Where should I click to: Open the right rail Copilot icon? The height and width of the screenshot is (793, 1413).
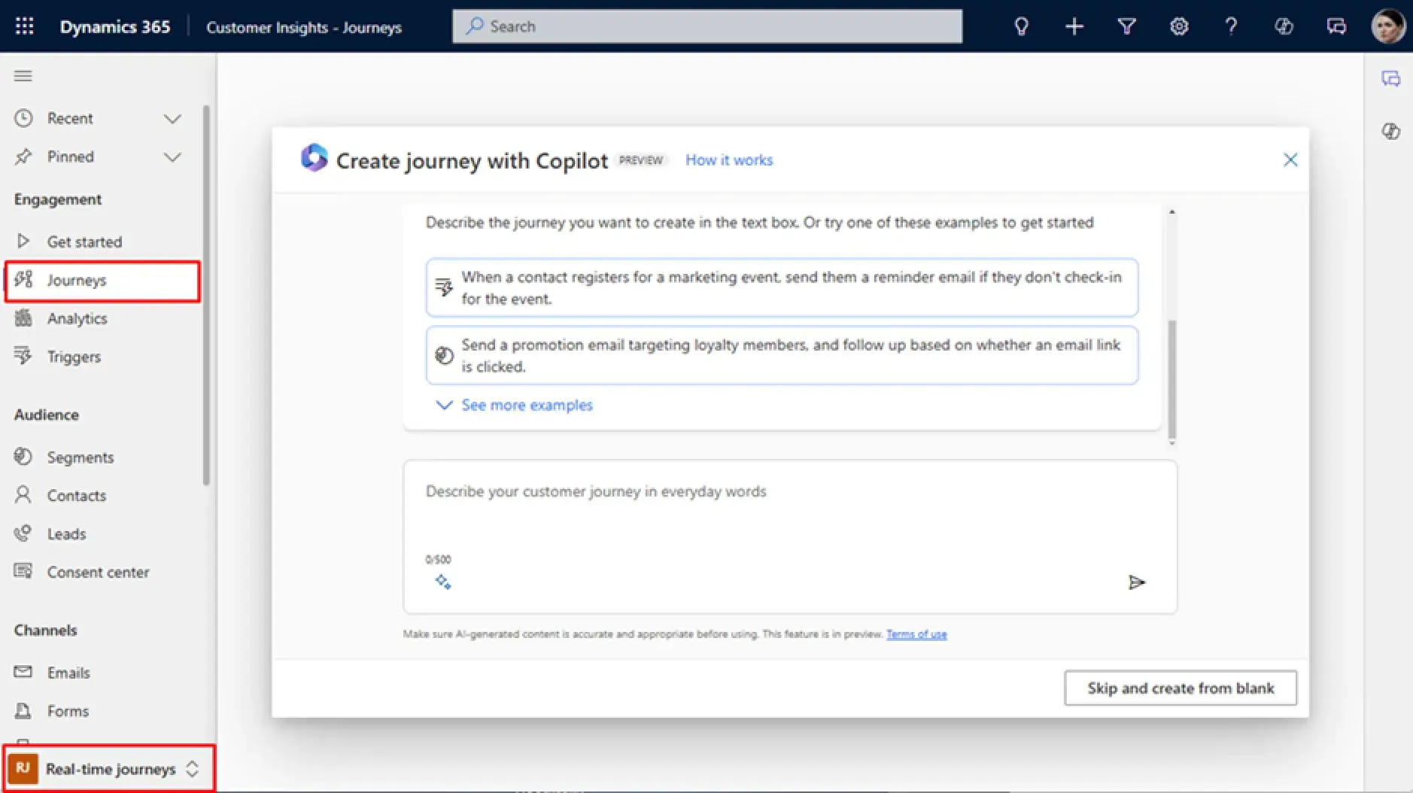click(1390, 131)
